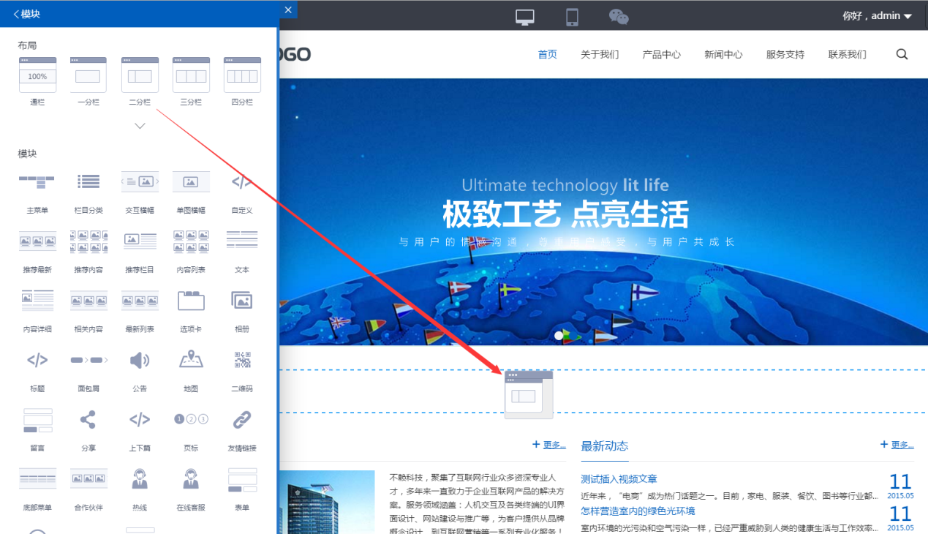Select the 三分栏 three-column layout

pos(191,75)
